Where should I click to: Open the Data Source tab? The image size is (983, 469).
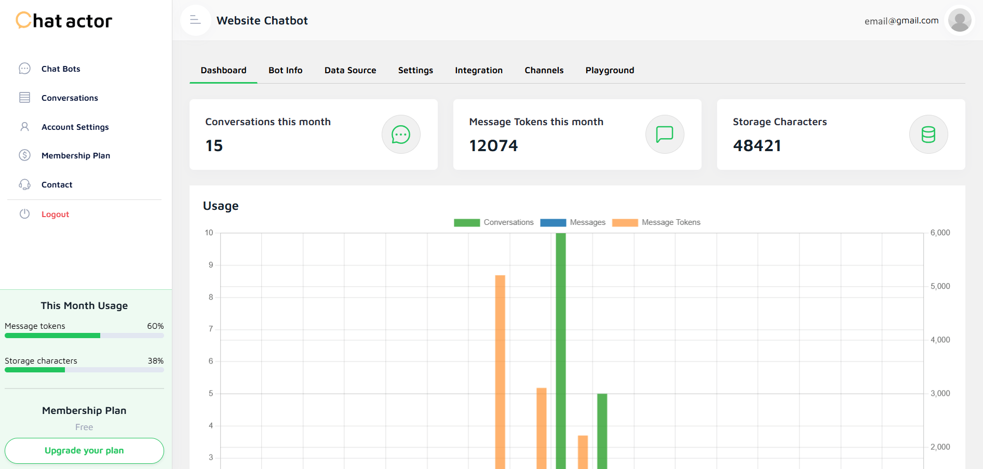point(350,70)
